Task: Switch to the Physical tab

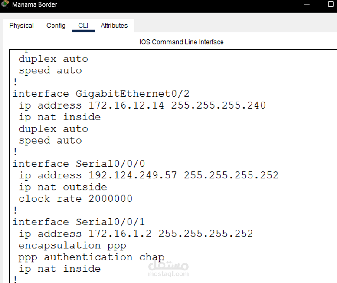Action: (x=22, y=26)
